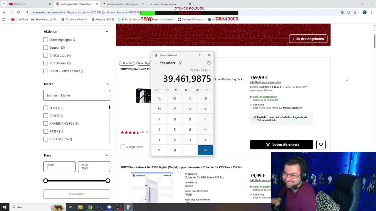
Task: Open the Paletools v26.0.28 bookmark
Action: click(x=103, y=20)
